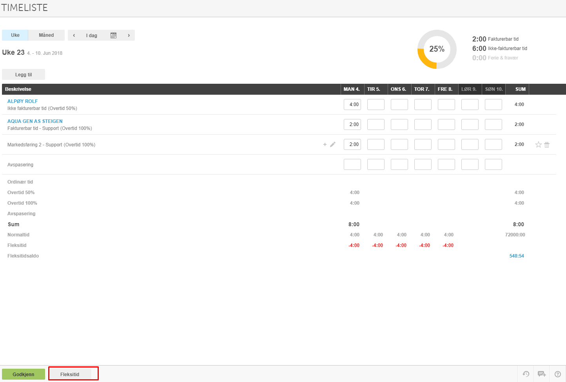The image size is (566, 382).
Task: Delete Markedsføring 2 row with trash icon
Action: [x=547, y=145]
